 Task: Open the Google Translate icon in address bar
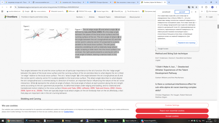click(x=189, y=7)
